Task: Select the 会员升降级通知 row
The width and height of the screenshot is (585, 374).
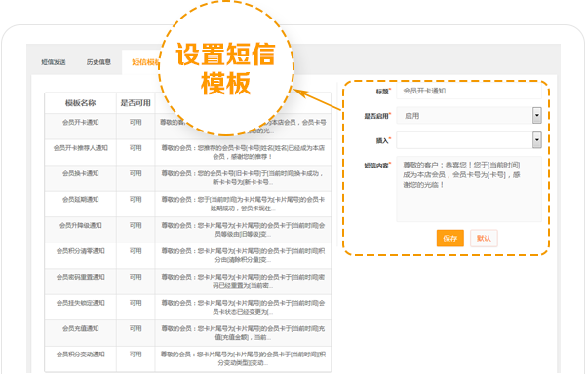Action: pos(187,230)
